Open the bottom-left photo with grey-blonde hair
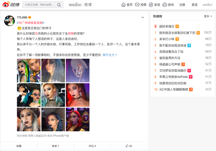The image size is (216, 151). [29, 119]
